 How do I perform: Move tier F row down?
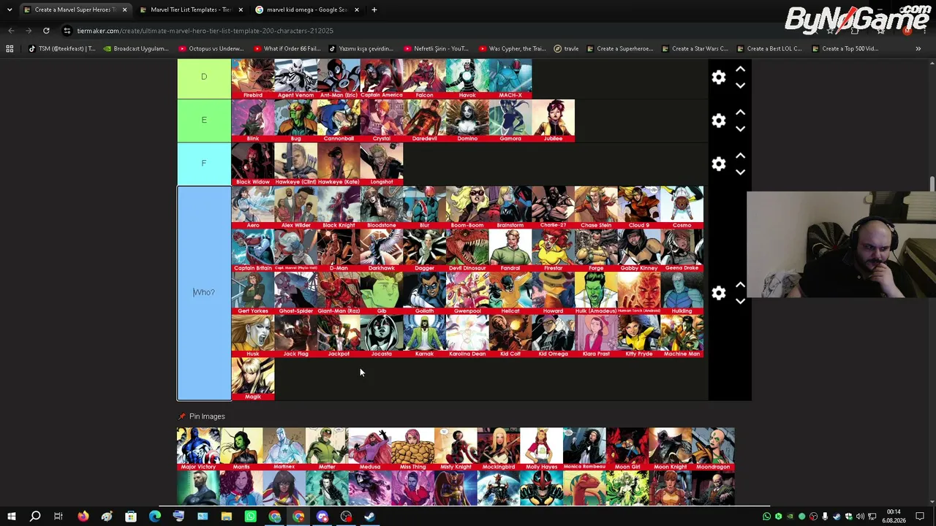740,172
